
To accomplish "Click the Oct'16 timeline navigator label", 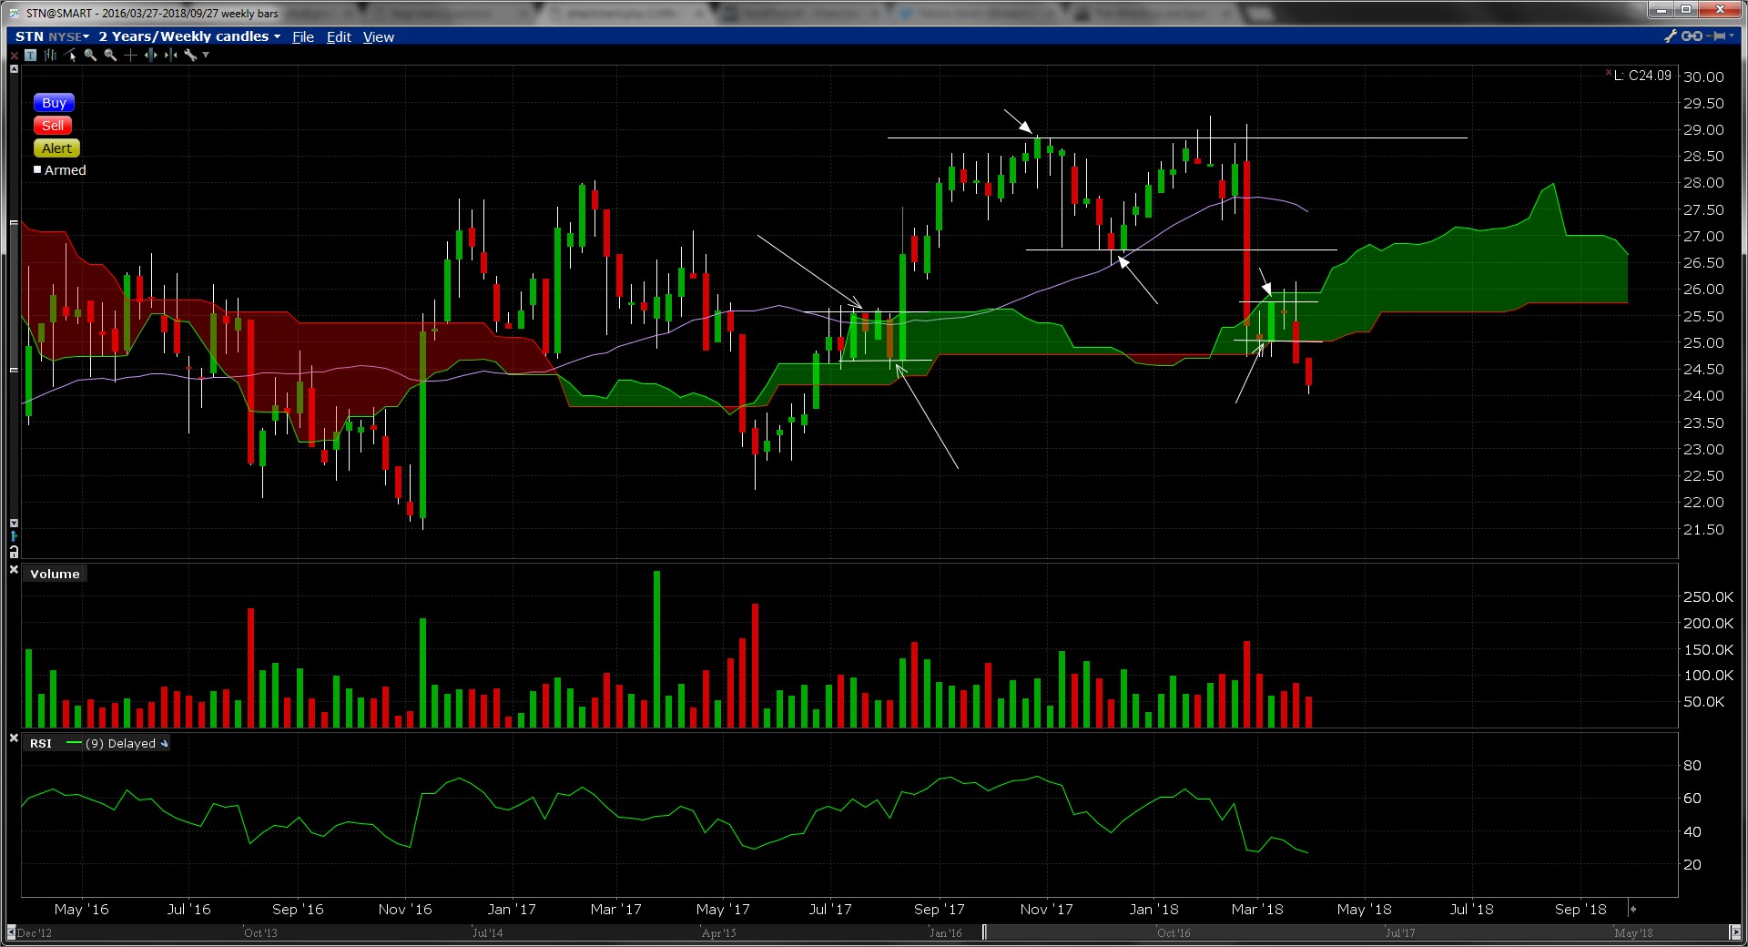I will pyautogui.click(x=1174, y=932).
